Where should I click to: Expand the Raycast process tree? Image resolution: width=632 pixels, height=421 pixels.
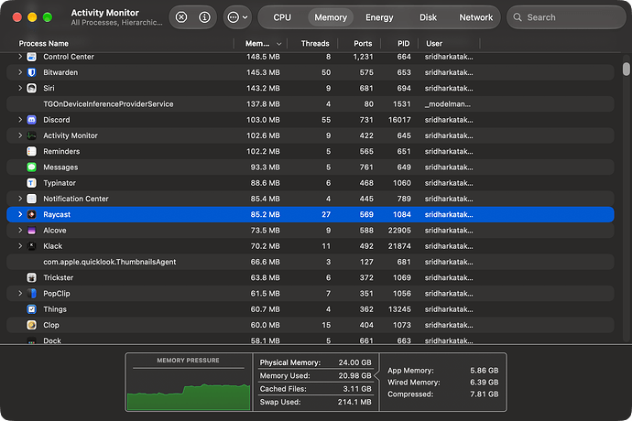(20, 214)
